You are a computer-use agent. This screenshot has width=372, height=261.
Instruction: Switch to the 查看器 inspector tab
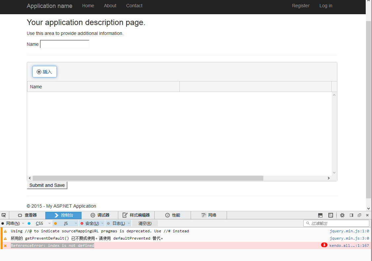point(27,215)
